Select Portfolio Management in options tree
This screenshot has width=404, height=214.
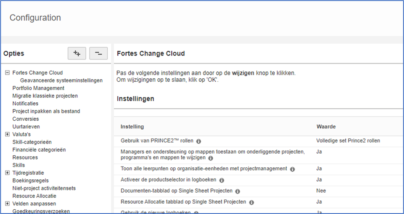(x=39, y=88)
